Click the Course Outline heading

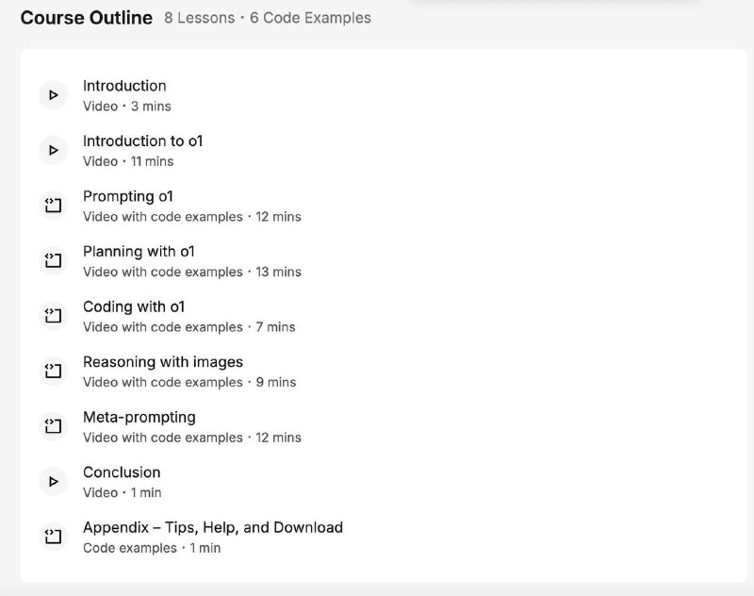tap(87, 18)
